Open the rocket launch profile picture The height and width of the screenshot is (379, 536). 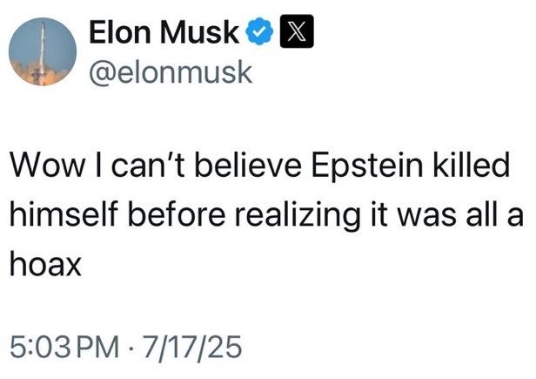click(x=43, y=51)
